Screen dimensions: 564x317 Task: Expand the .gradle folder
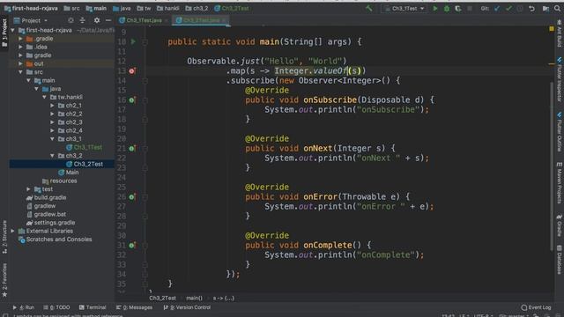coord(20,39)
